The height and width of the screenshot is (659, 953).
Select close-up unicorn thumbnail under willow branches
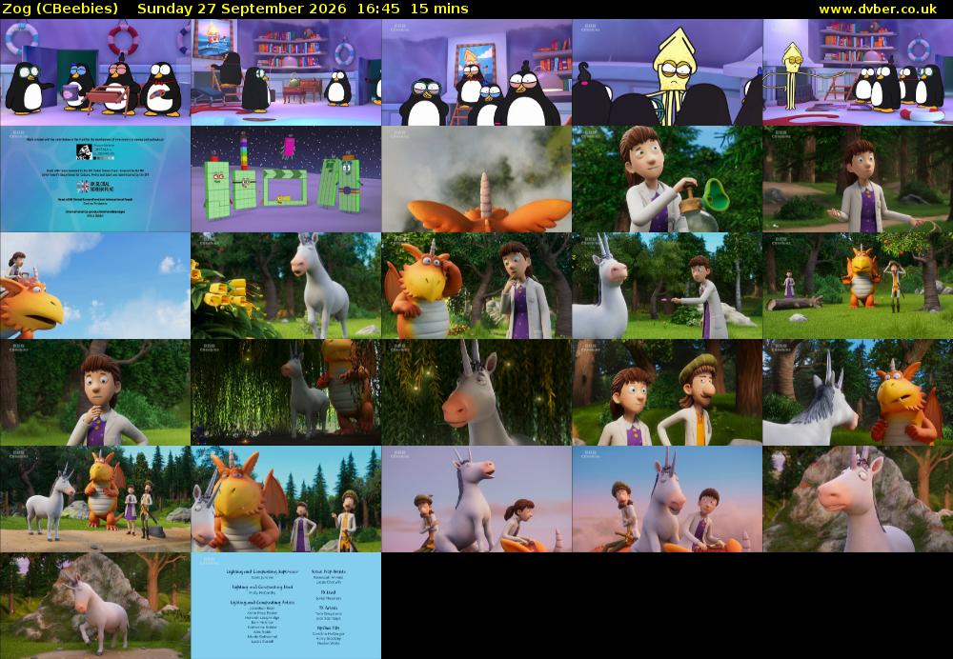[x=476, y=392]
